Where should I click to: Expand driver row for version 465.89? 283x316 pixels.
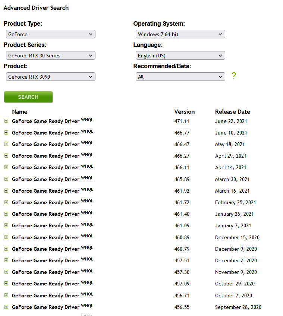point(6,179)
